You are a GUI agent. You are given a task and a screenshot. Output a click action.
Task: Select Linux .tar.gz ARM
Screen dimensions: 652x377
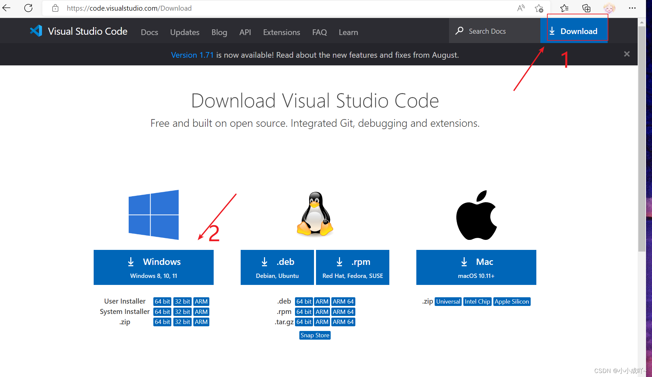322,322
